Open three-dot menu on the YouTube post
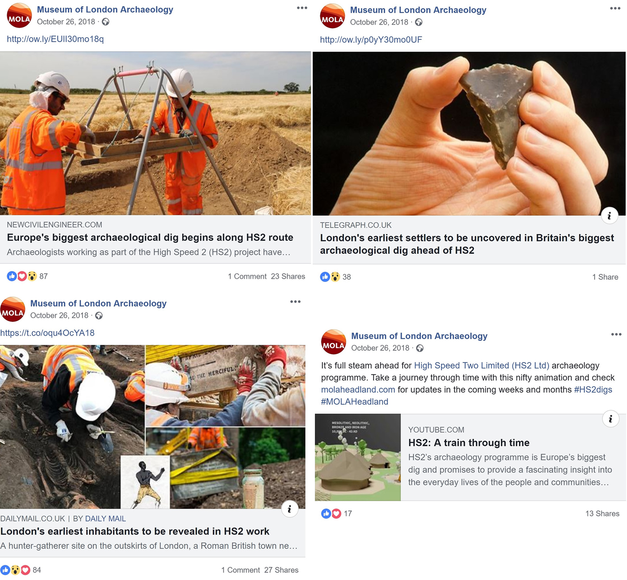The image size is (627, 580). tap(616, 334)
